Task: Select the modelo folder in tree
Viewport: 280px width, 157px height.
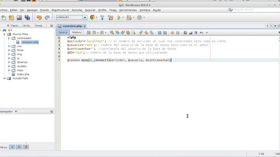Action: point(21,66)
